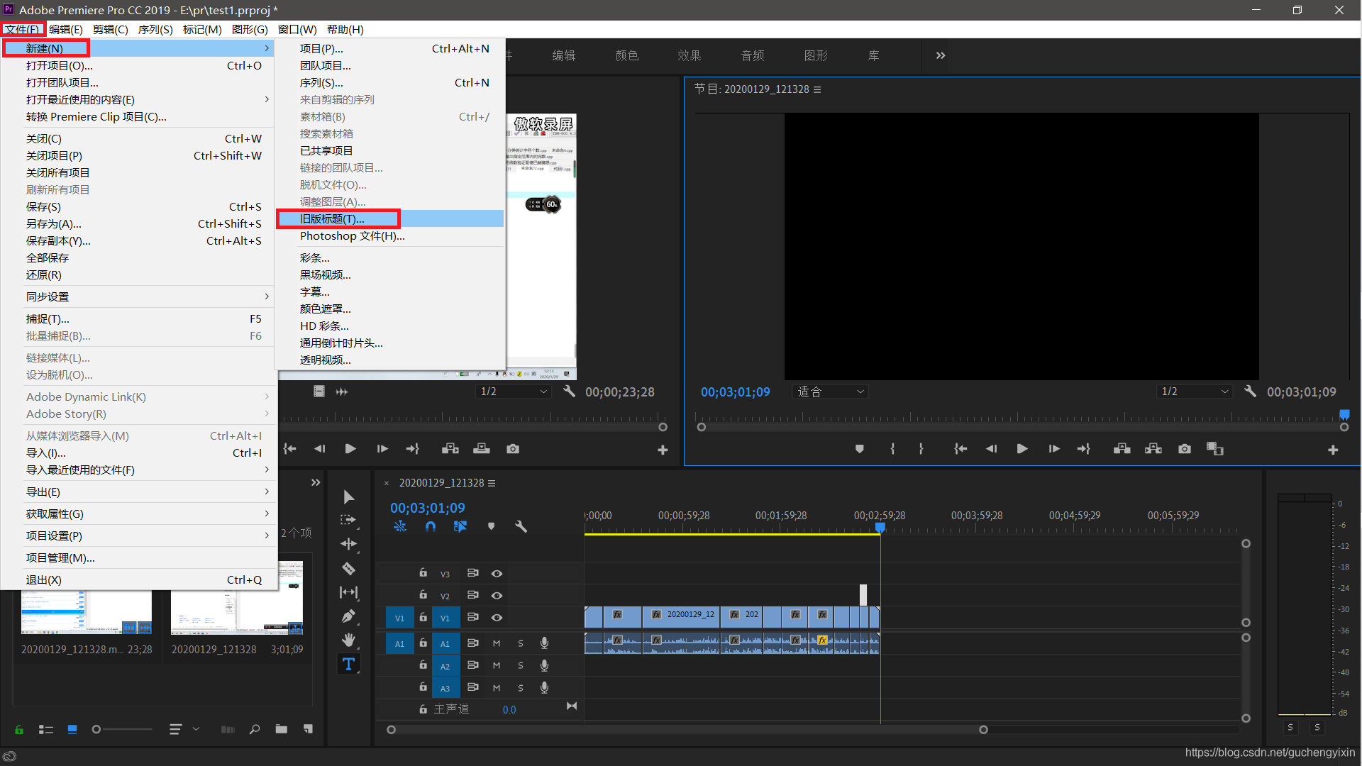Screen dimensions: 1362x766
Task: Click timeline playhead timecode 00;03;01;09
Action: [x=428, y=508]
